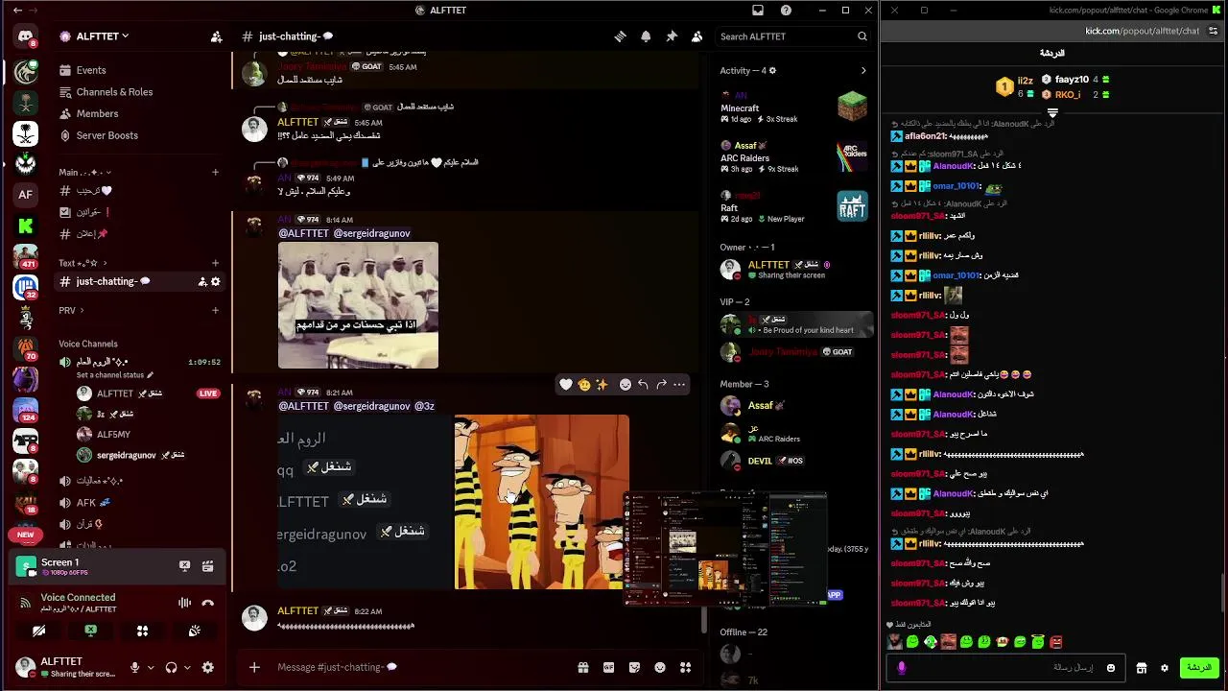Invite people icon beside ALFTTET server name
This screenshot has height=691, width=1228.
216,36
